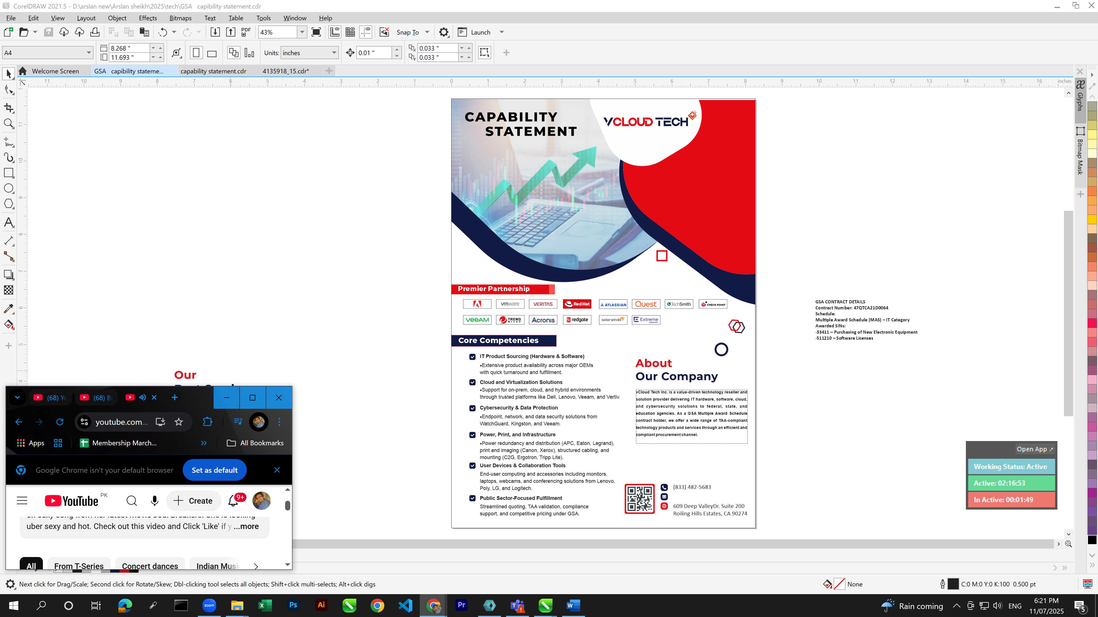Open the Layout menu

[86, 18]
